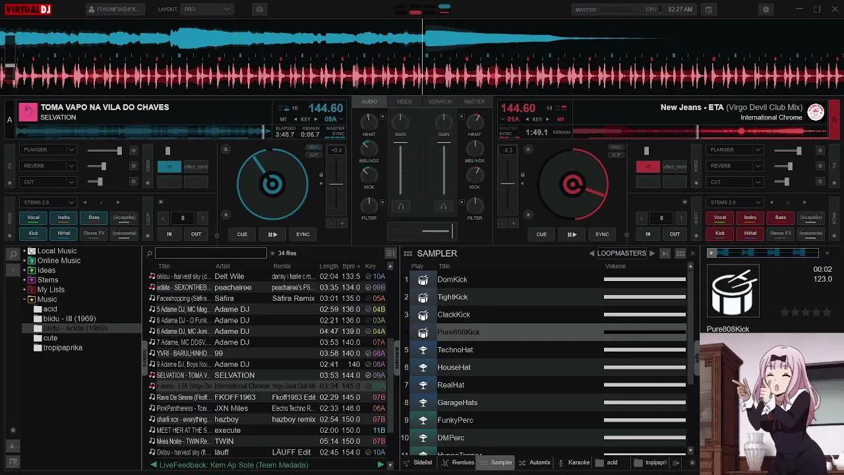This screenshot has width=844, height=475.
Task: Trigger the DomKick sample pad icon
Action: click(423, 280)
